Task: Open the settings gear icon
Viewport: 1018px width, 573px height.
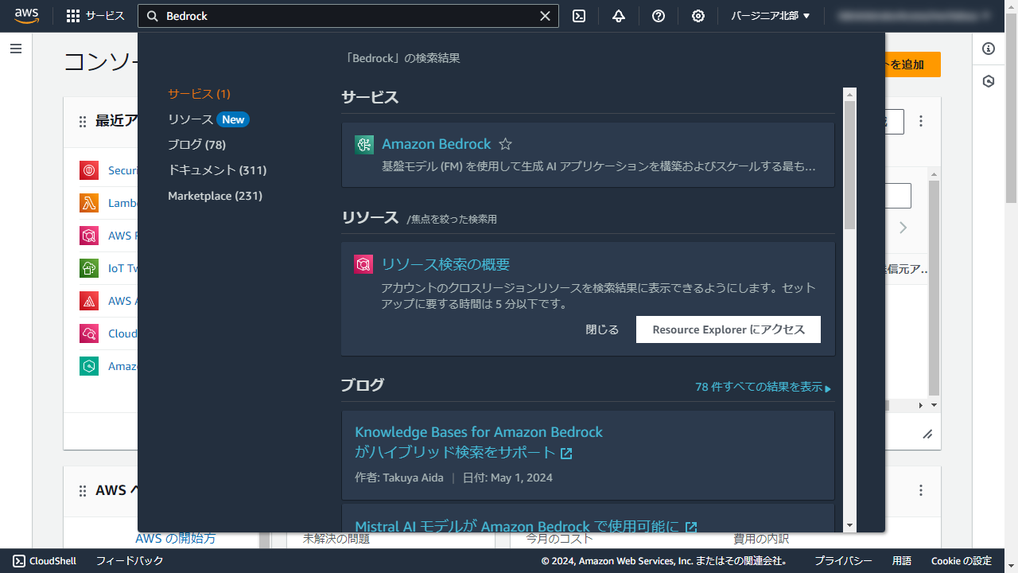Action: 698,16
